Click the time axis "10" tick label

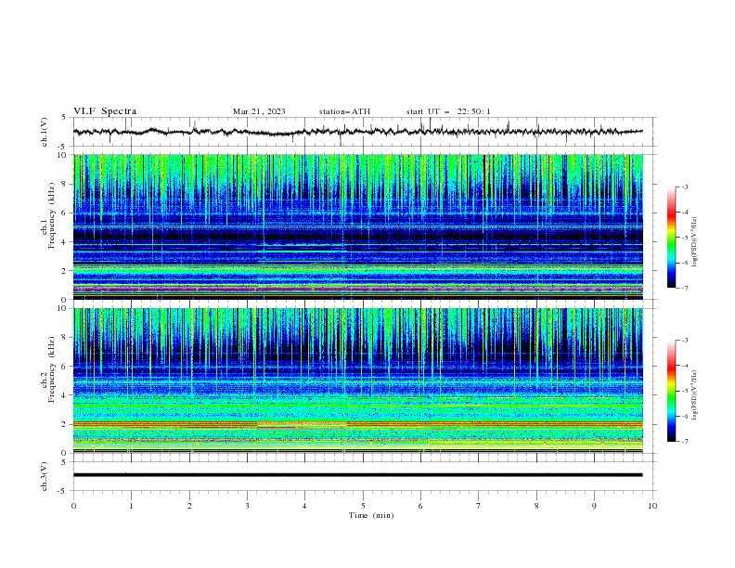pos(652,506)
